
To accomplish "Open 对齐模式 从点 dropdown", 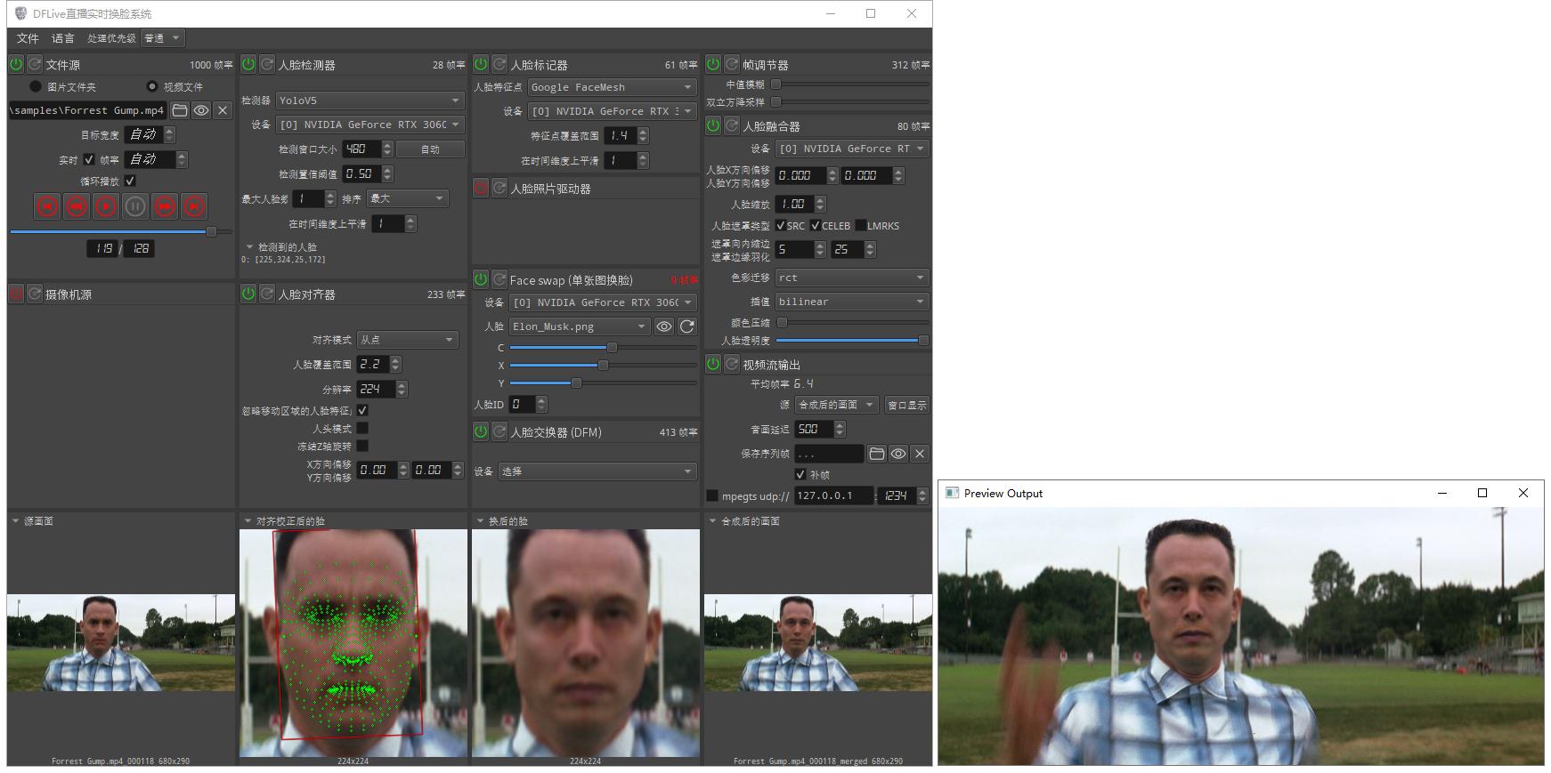I will coord(407,340).
